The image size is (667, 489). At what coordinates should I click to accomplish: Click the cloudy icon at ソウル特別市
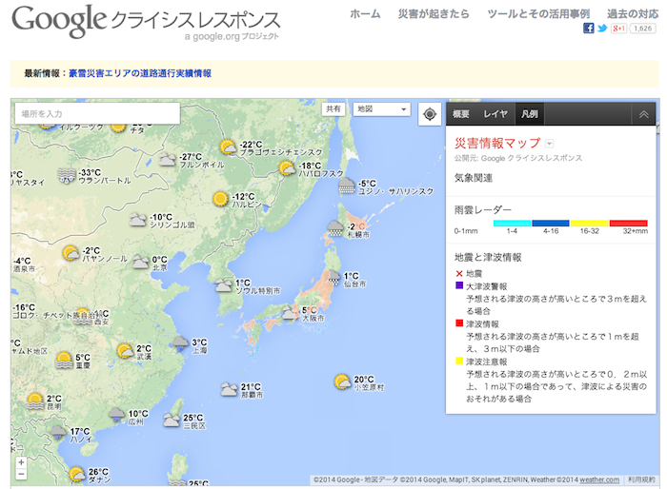tap(223, 284)
